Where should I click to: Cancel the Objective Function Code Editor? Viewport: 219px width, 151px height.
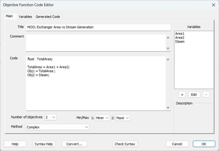point(177,144)
